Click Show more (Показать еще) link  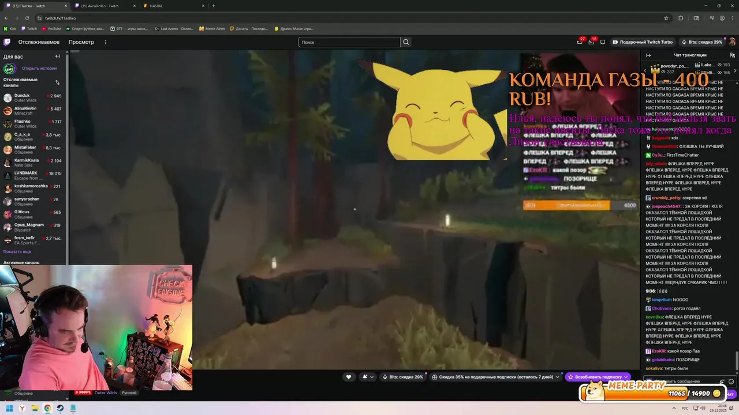point(17,252)
